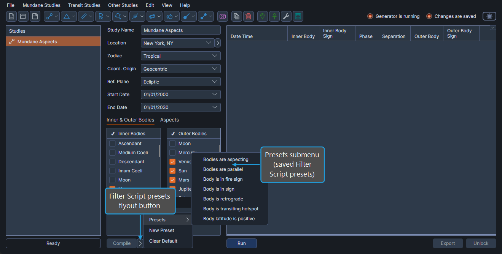
Task: Enable Moon in Outer Bodies list
Action: [x=172, y=144]
